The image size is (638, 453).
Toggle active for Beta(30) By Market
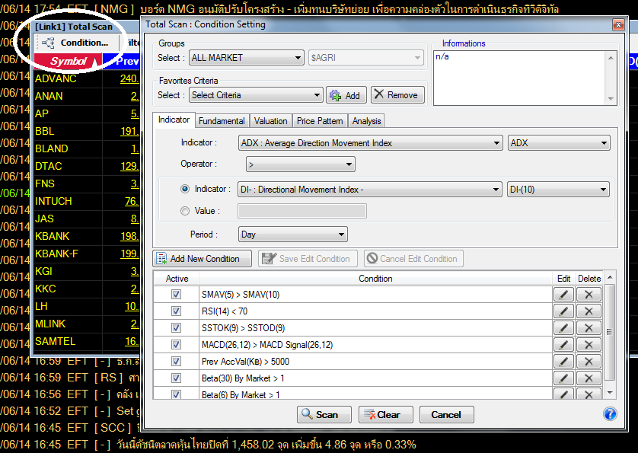(176, 378)
